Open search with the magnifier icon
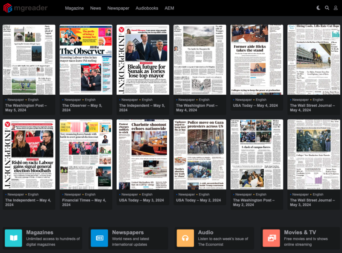 [x=327, y=8]
